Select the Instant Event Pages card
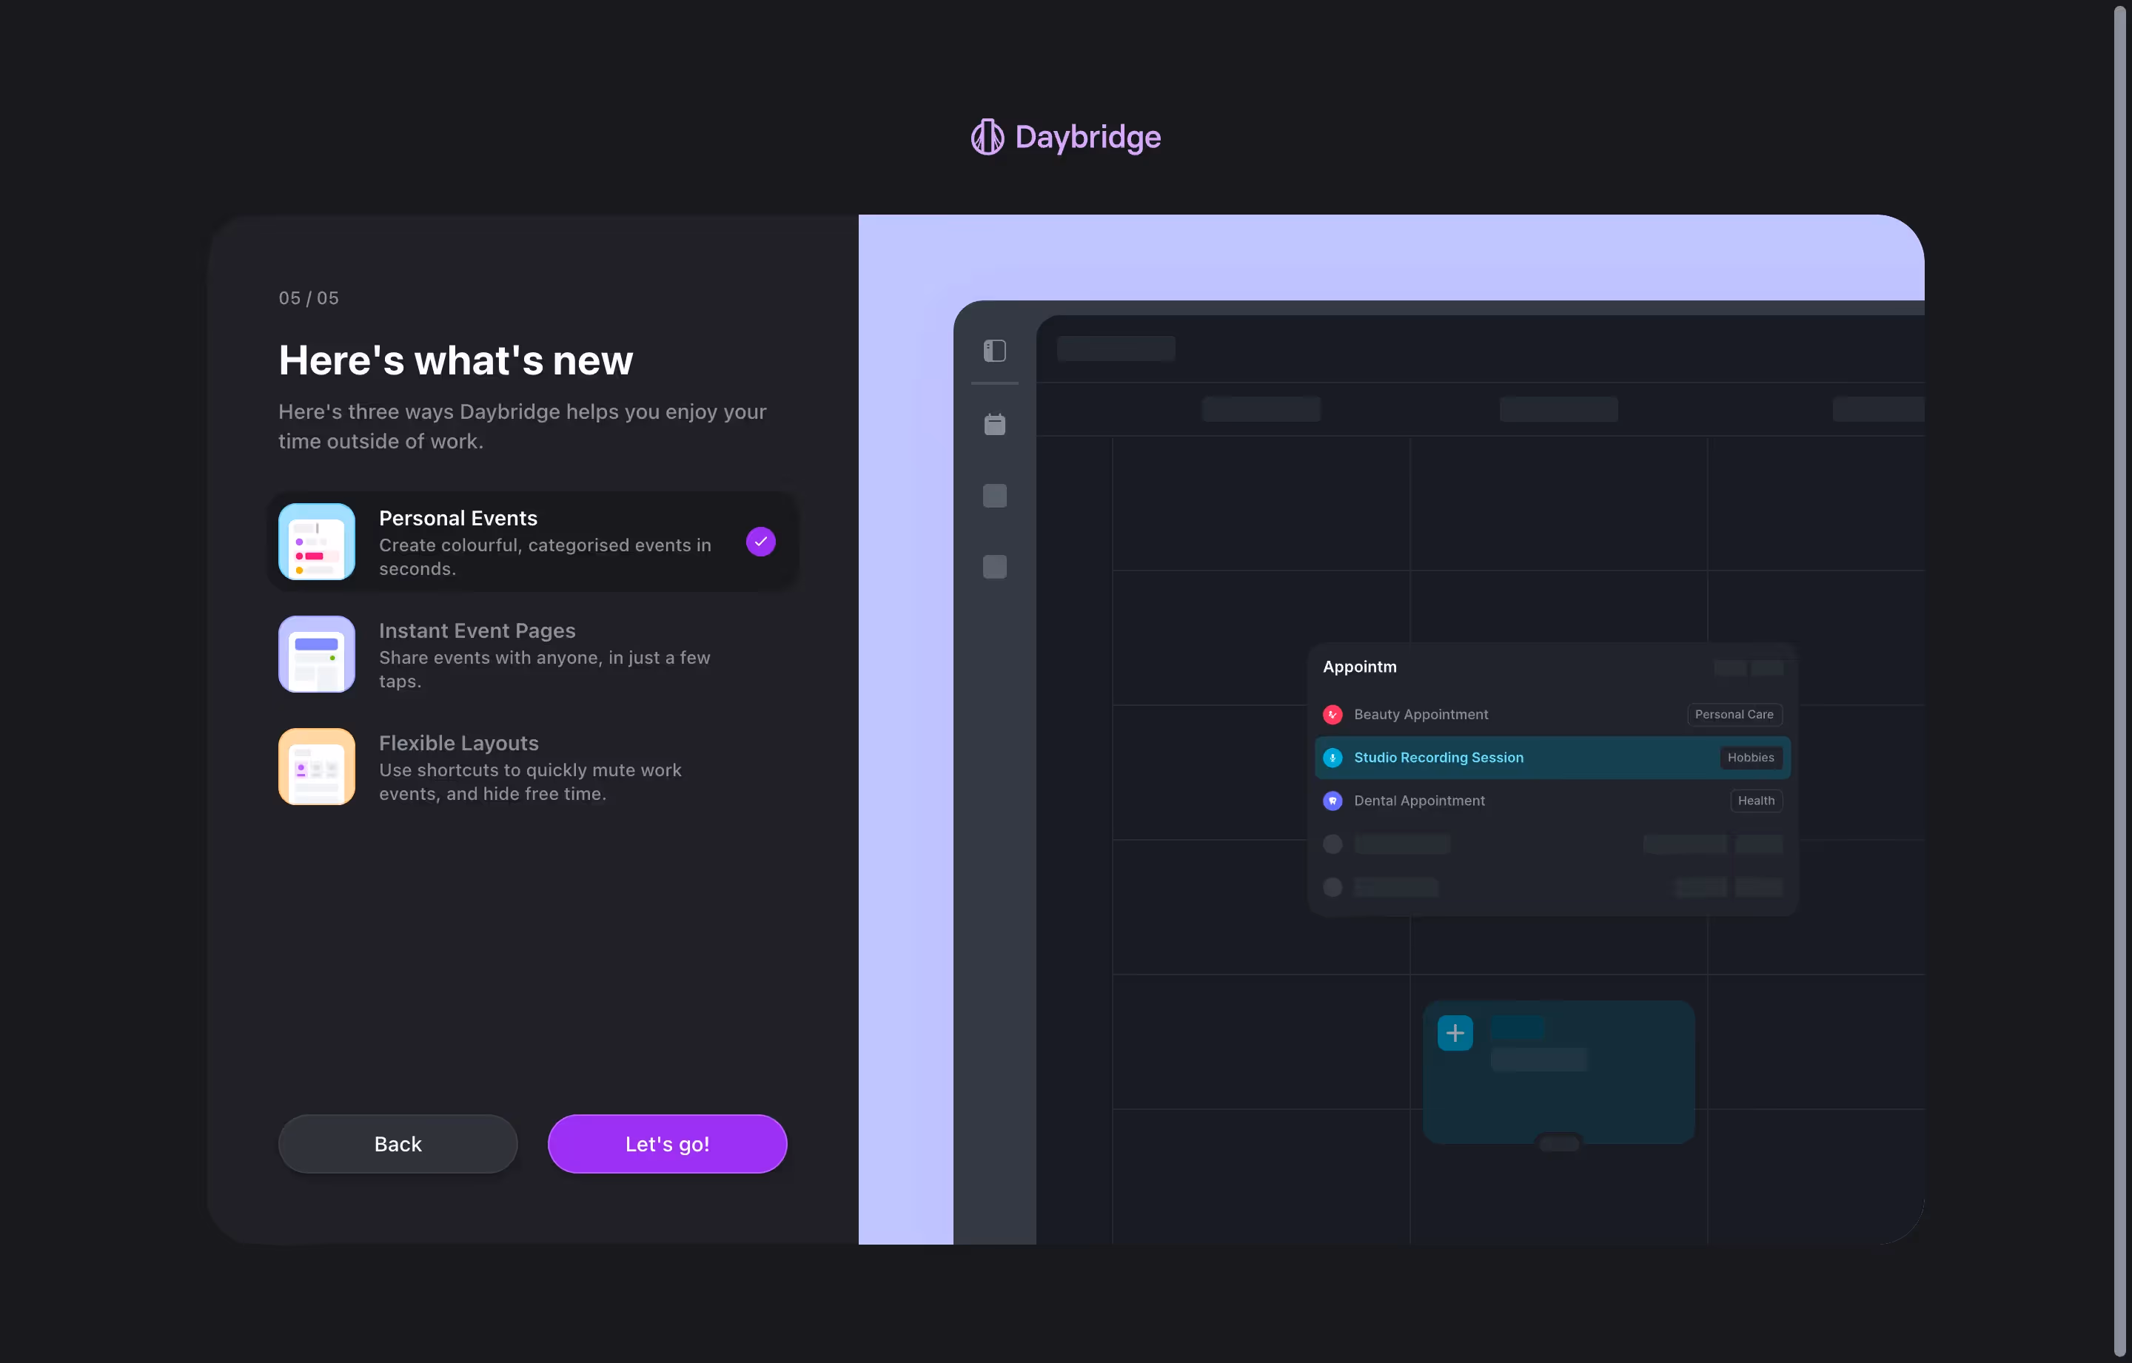2132x1363 pixels. [x=532, y=654]
